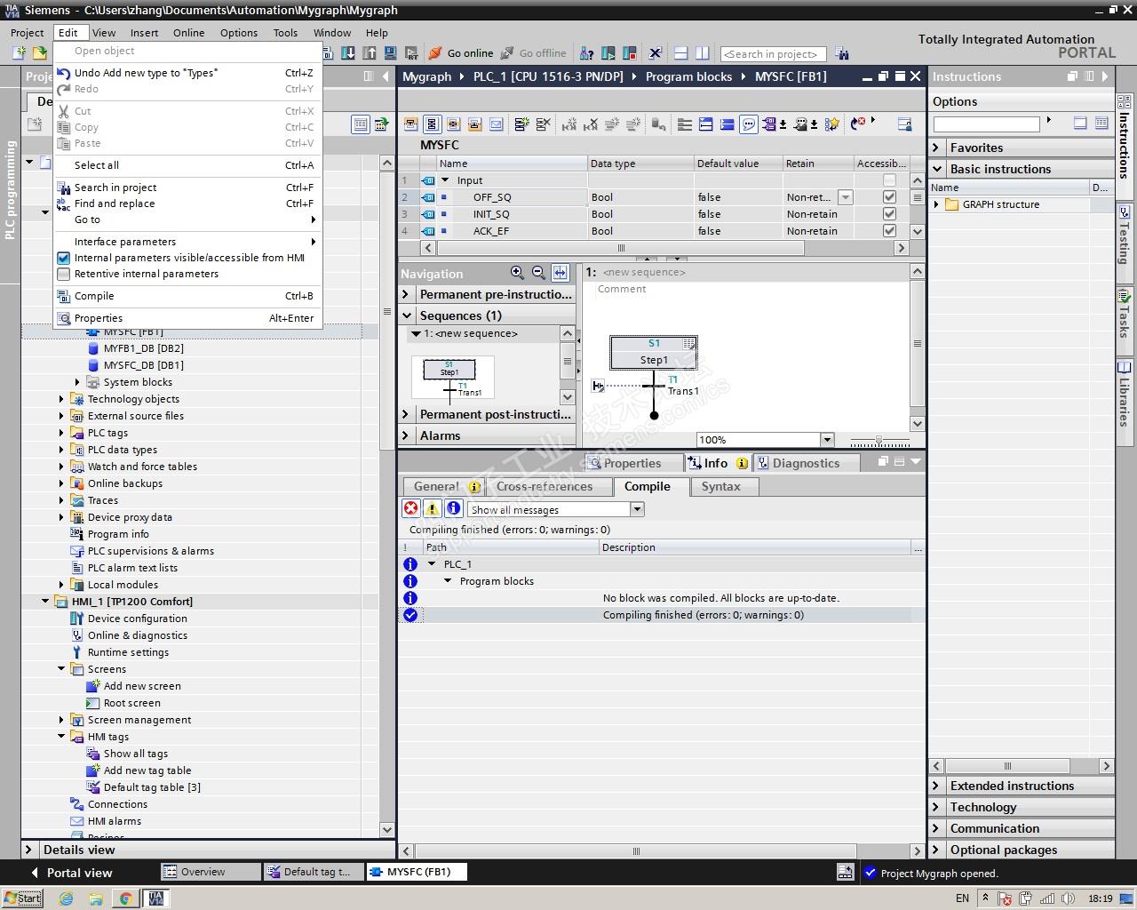Click the zoom out magnifier in Navigation
The image size is (1137, 910).
538,273
